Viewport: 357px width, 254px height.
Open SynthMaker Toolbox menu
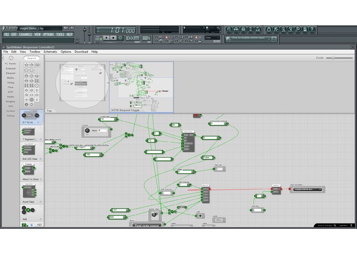click(x=35, y=52)
